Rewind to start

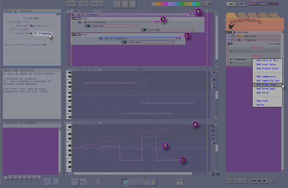pos(254,181)
